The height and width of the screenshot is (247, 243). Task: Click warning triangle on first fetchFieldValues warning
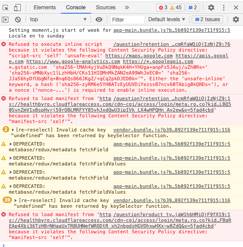pos(4,158)
